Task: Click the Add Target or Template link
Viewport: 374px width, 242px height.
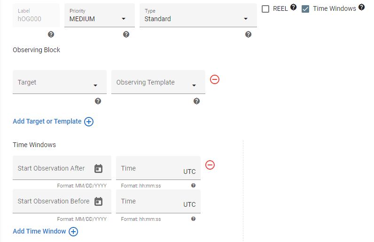Action: pyautogui.click(x=47, y=122)
